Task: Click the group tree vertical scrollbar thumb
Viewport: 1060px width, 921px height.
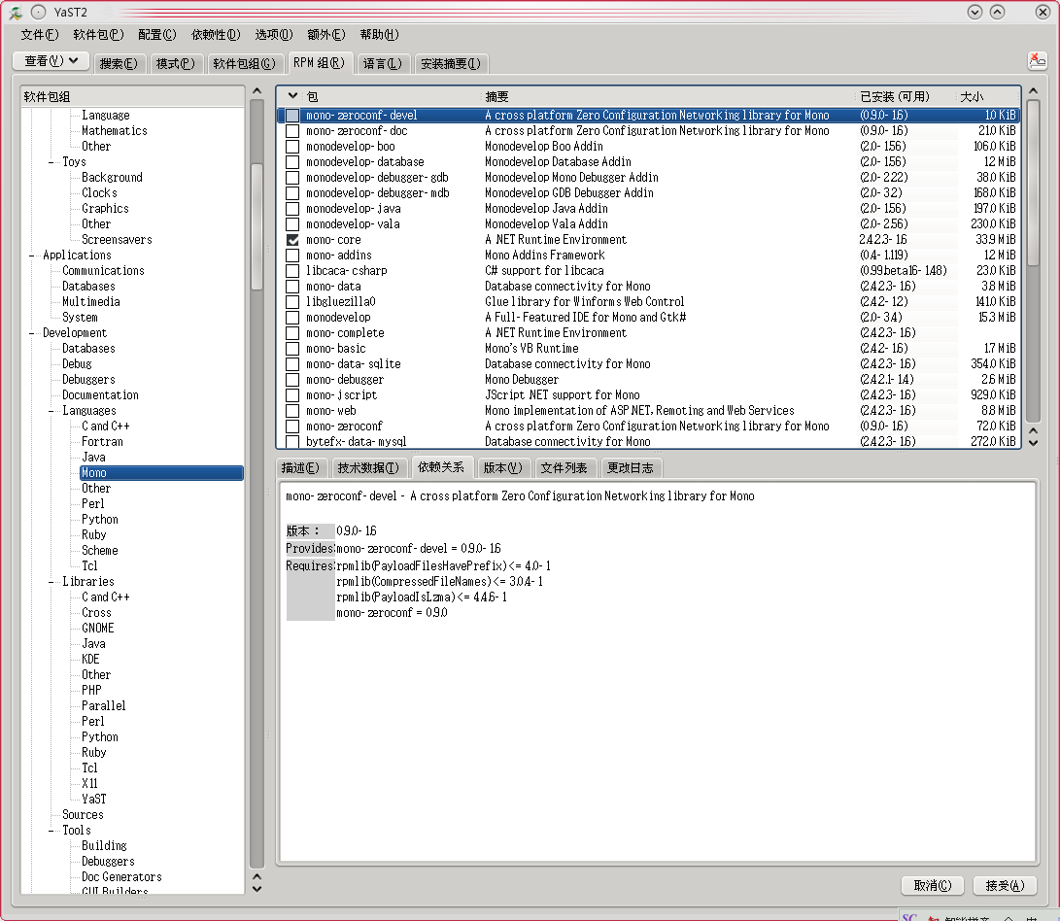Action: (256, 226)
